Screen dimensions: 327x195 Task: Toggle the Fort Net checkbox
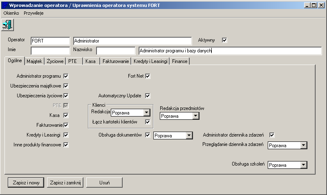[x=148, y=76]
